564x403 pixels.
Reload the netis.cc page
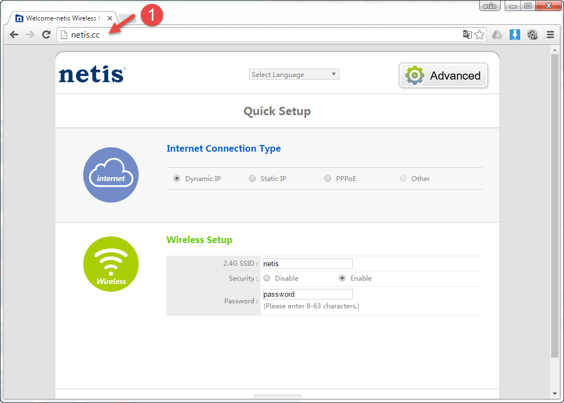[46, 35]
